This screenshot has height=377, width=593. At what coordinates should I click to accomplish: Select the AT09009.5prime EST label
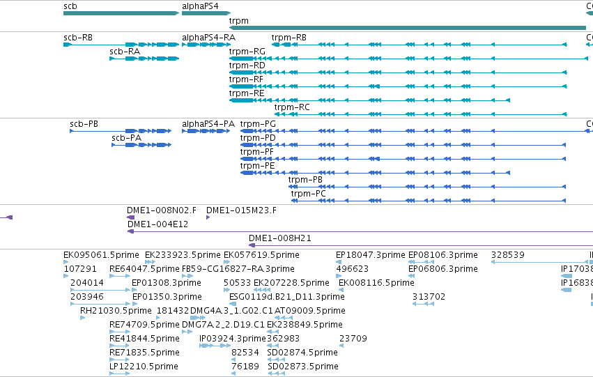pos(310,311)
